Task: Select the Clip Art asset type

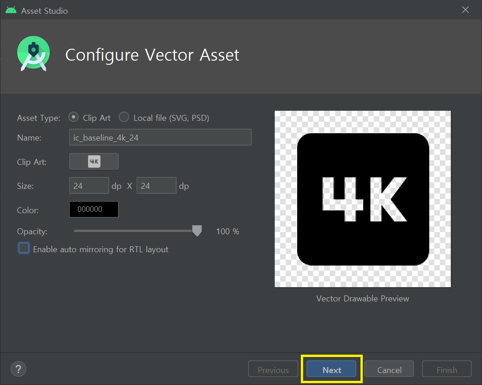Action: 73,118
